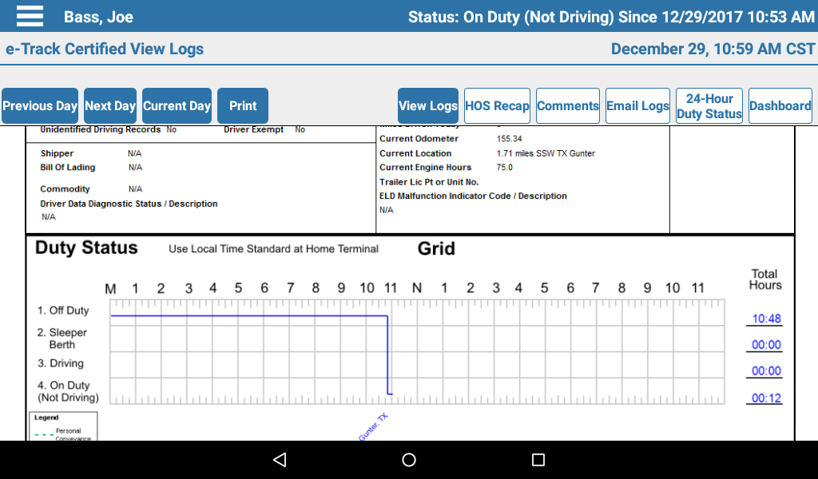Click the Duty Status heading
The width and height of the screenshot is (818, 479).
tap(86, 247)
